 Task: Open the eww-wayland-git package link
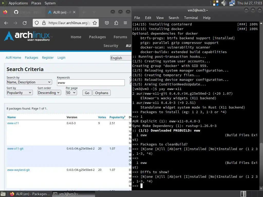coord(18,170)
